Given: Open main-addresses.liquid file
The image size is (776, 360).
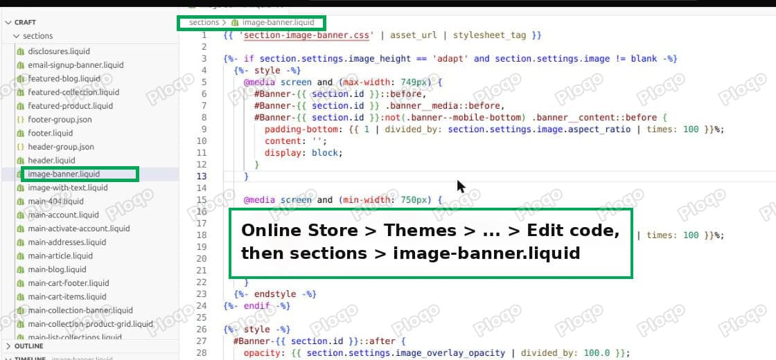Looking at the screenshot, I should pyautogui.click(x=67, y=242).
